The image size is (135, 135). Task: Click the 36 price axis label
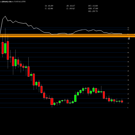click(128, 80)
